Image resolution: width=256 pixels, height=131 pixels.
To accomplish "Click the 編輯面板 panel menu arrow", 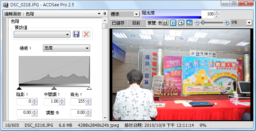I will click(99, 14).
